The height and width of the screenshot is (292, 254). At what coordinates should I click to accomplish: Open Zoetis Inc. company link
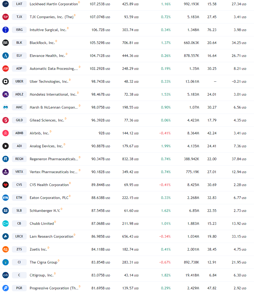coord(39,249)
